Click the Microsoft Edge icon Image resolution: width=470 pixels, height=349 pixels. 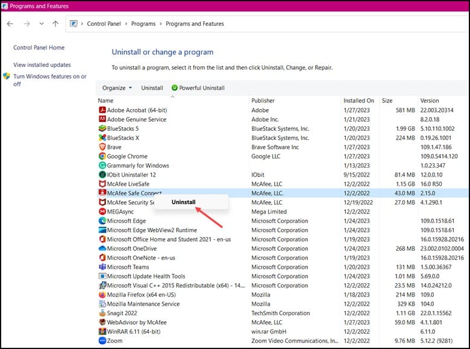pos(102,221)
